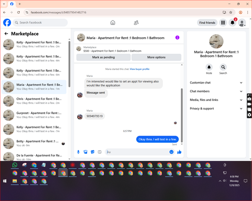Go to the Facebook Home icon
252x201 pixels.
tap(113, 23)
